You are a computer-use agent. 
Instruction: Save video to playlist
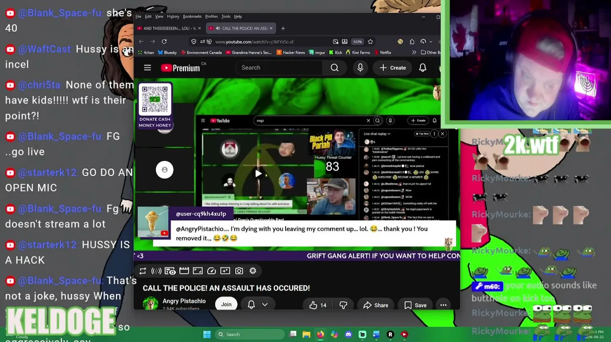pos(415,305)
